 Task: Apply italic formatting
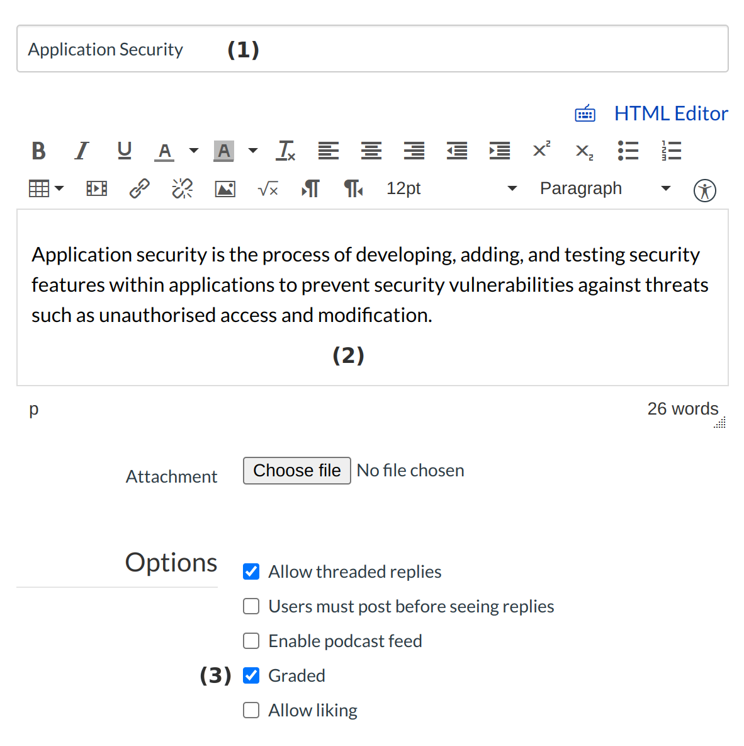82,151
